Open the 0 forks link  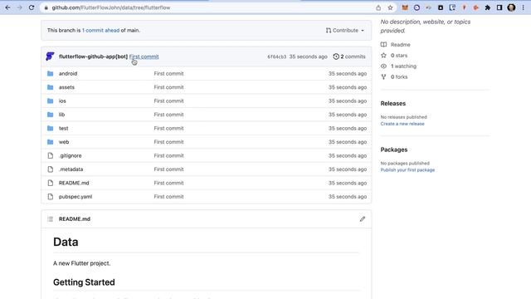394,77
